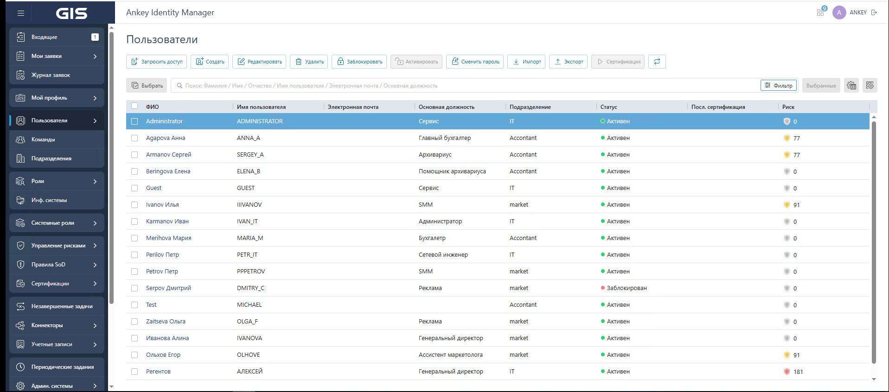Check the Zaitseva Ольга row checkbox
This screenshot has height=392, width=889.
134,322
